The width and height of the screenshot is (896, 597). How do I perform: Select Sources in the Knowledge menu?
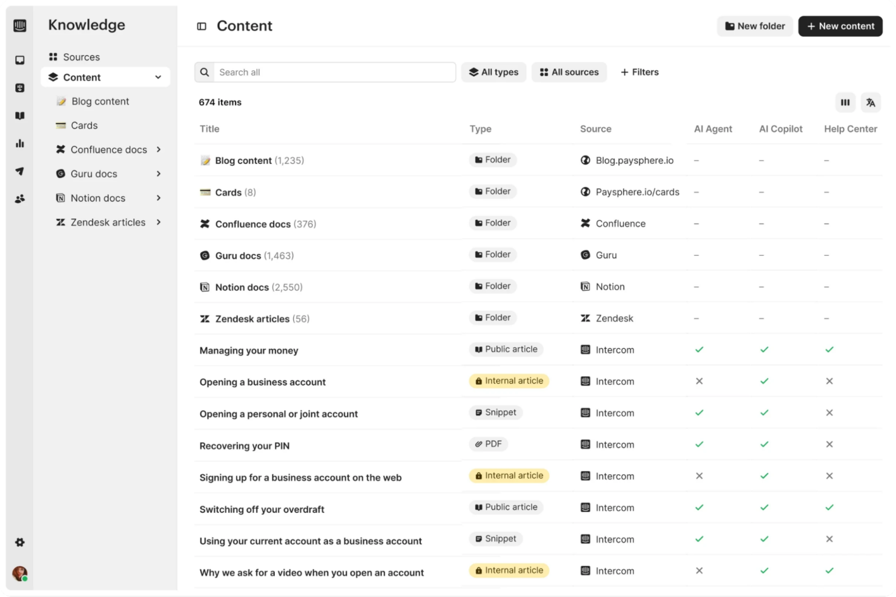point(81,56)
